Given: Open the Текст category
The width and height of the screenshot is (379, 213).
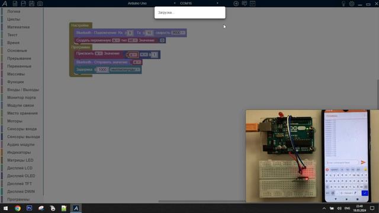Looking at the screenshot, I should [x=12, y=35].
